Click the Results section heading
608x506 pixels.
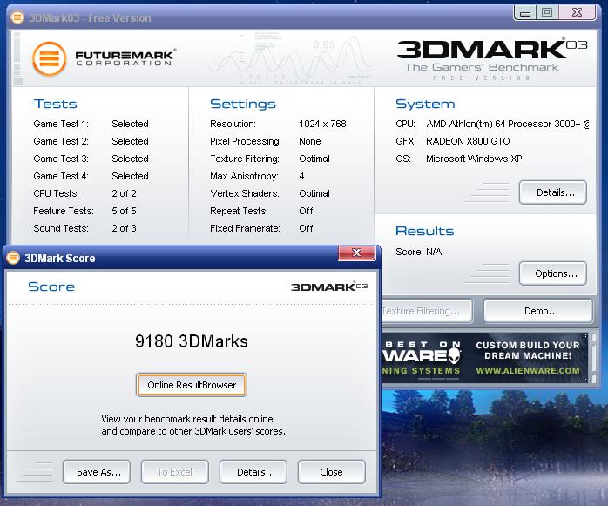click(x=424, y=231)
